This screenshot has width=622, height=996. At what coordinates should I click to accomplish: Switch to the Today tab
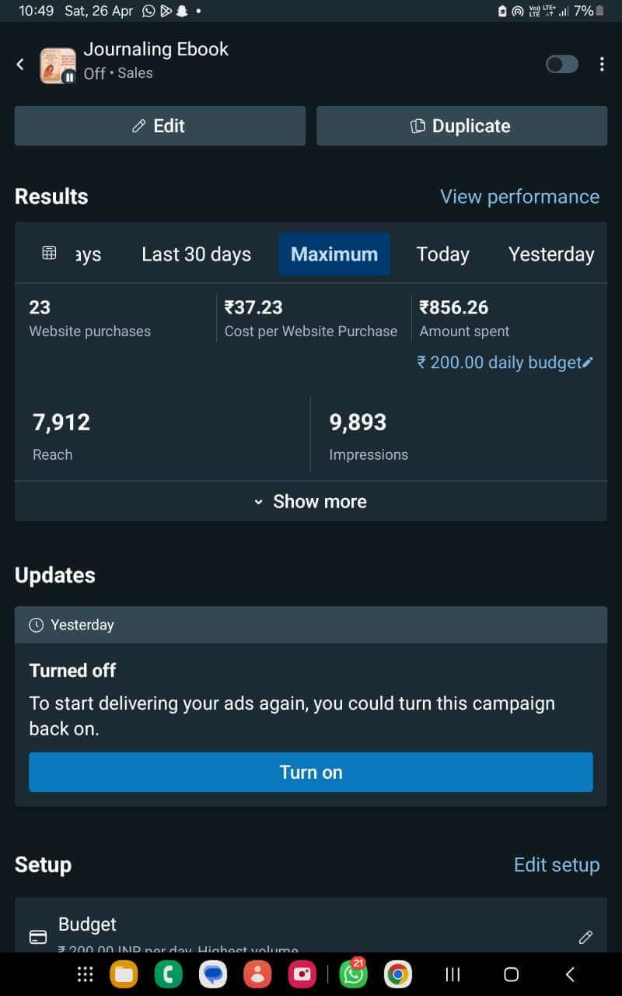pyautogui.click(x=442, y=254)
